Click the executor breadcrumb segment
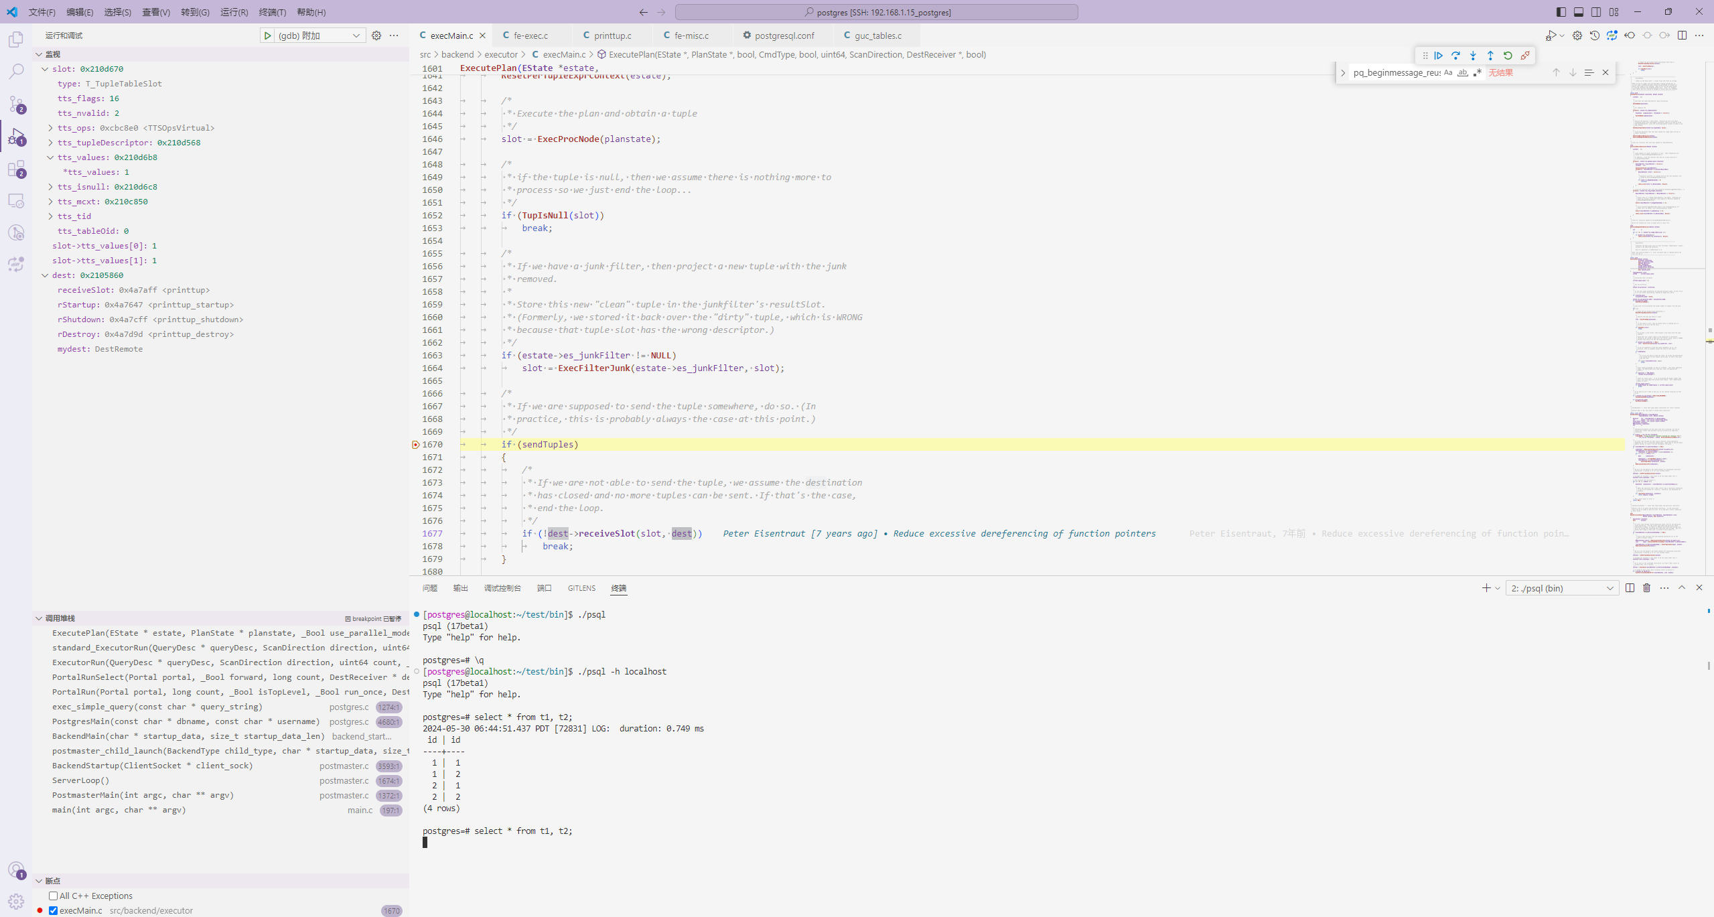 (x=500, y=55)
